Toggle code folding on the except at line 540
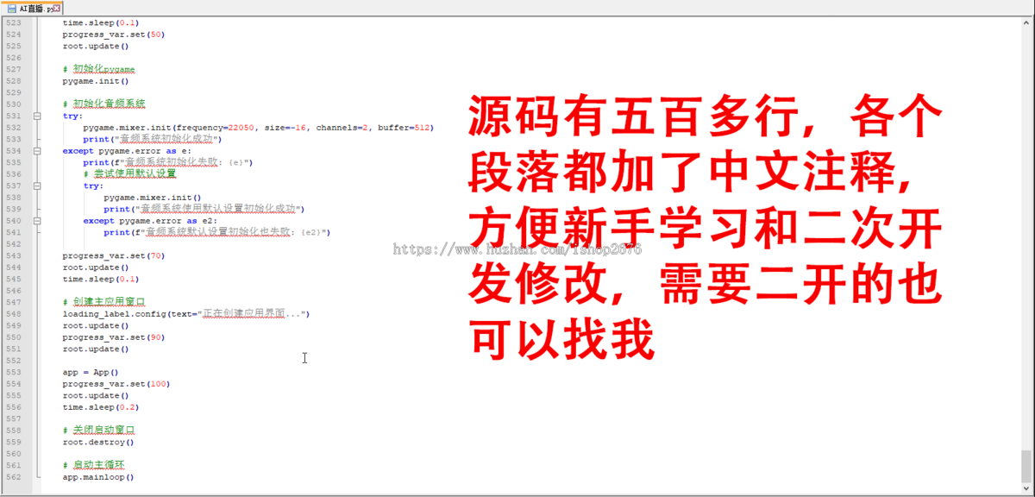This screenshot has height=497, width=1035. (36, 220)
